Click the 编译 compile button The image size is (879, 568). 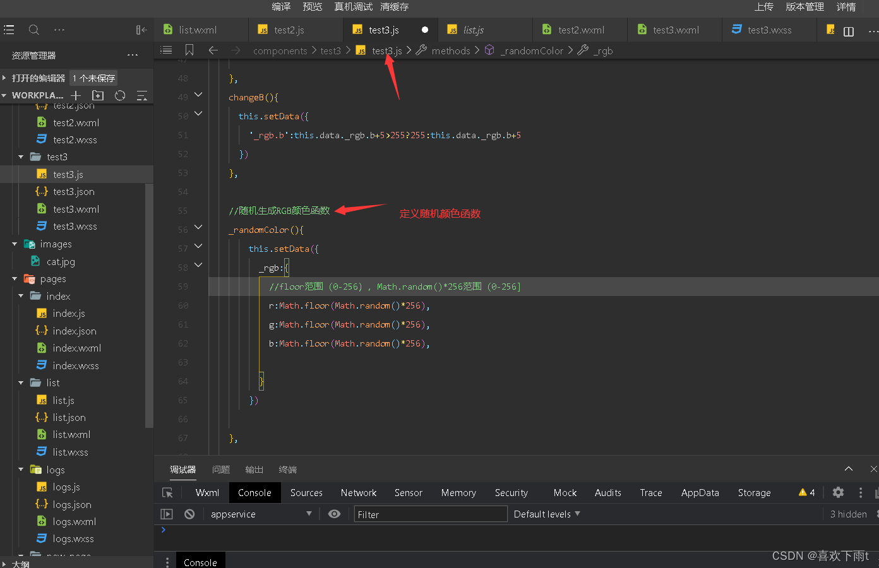click(x=281, y=7)
